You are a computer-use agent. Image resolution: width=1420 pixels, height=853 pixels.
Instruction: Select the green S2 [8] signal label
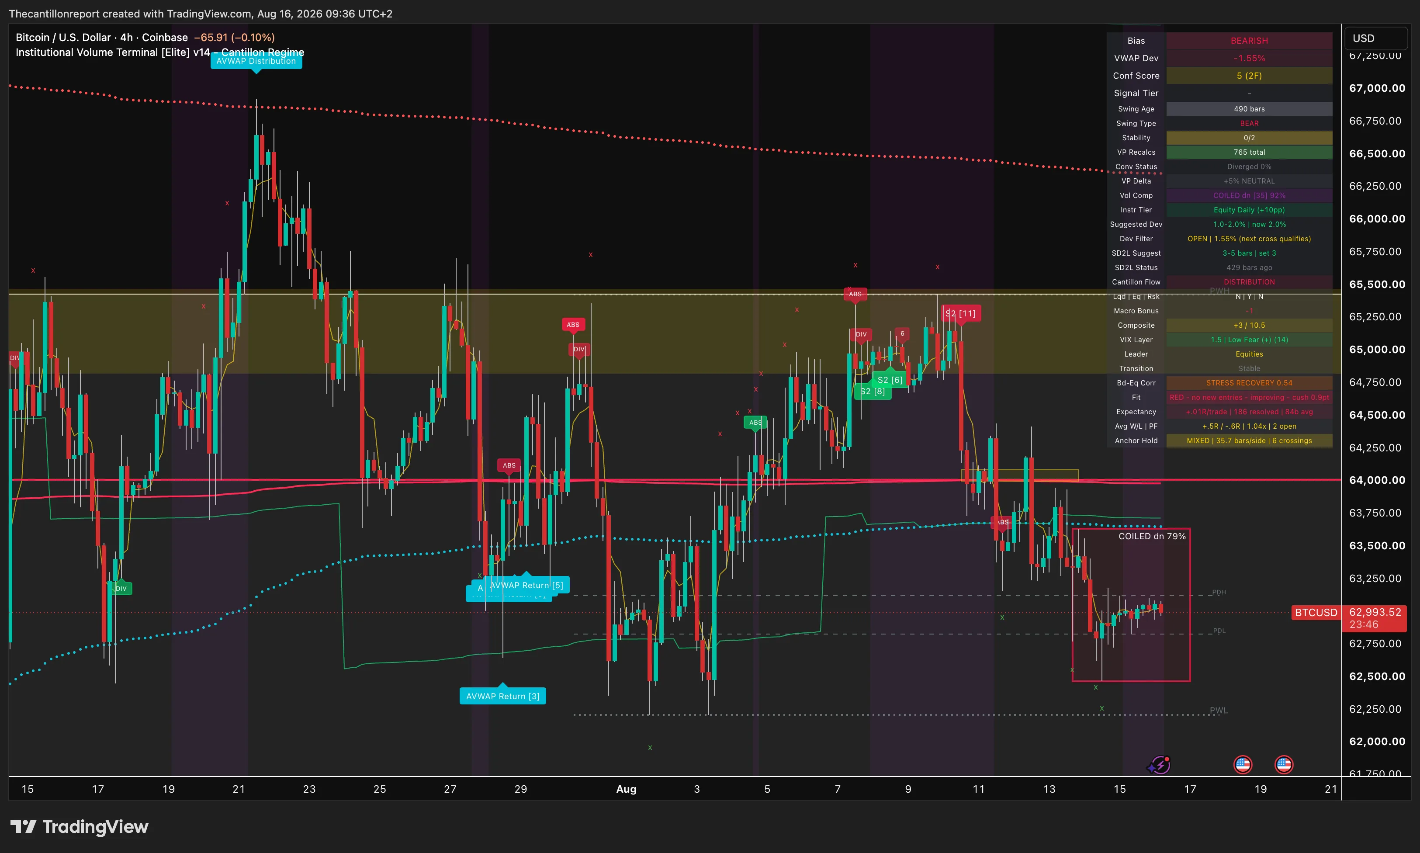[x=873, y=392]
